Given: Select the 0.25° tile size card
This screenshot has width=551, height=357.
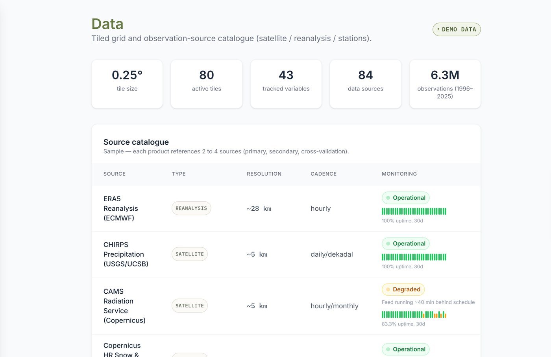Looking at the screenshot, I should [127, 84].
